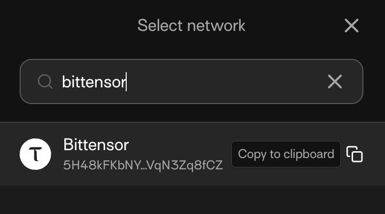Viewport: 385px width, 214px height.
Task: Click the magnifying glass search icon
Action: (x=45, y=81)
